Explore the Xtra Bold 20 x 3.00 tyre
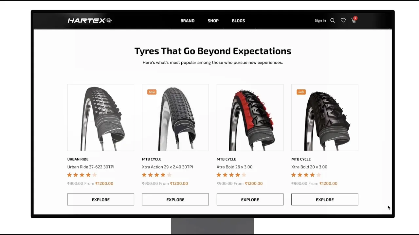This screenshot has height=235, width=419. tap(325, 199)
